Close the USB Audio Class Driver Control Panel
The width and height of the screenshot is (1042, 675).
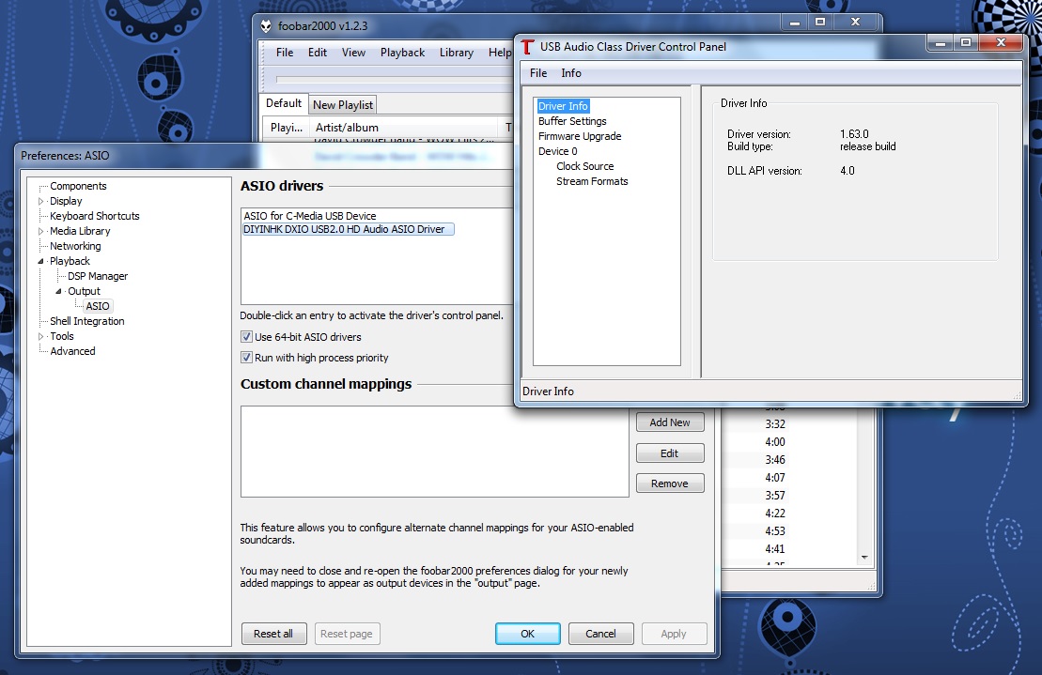pos(1001,43)
